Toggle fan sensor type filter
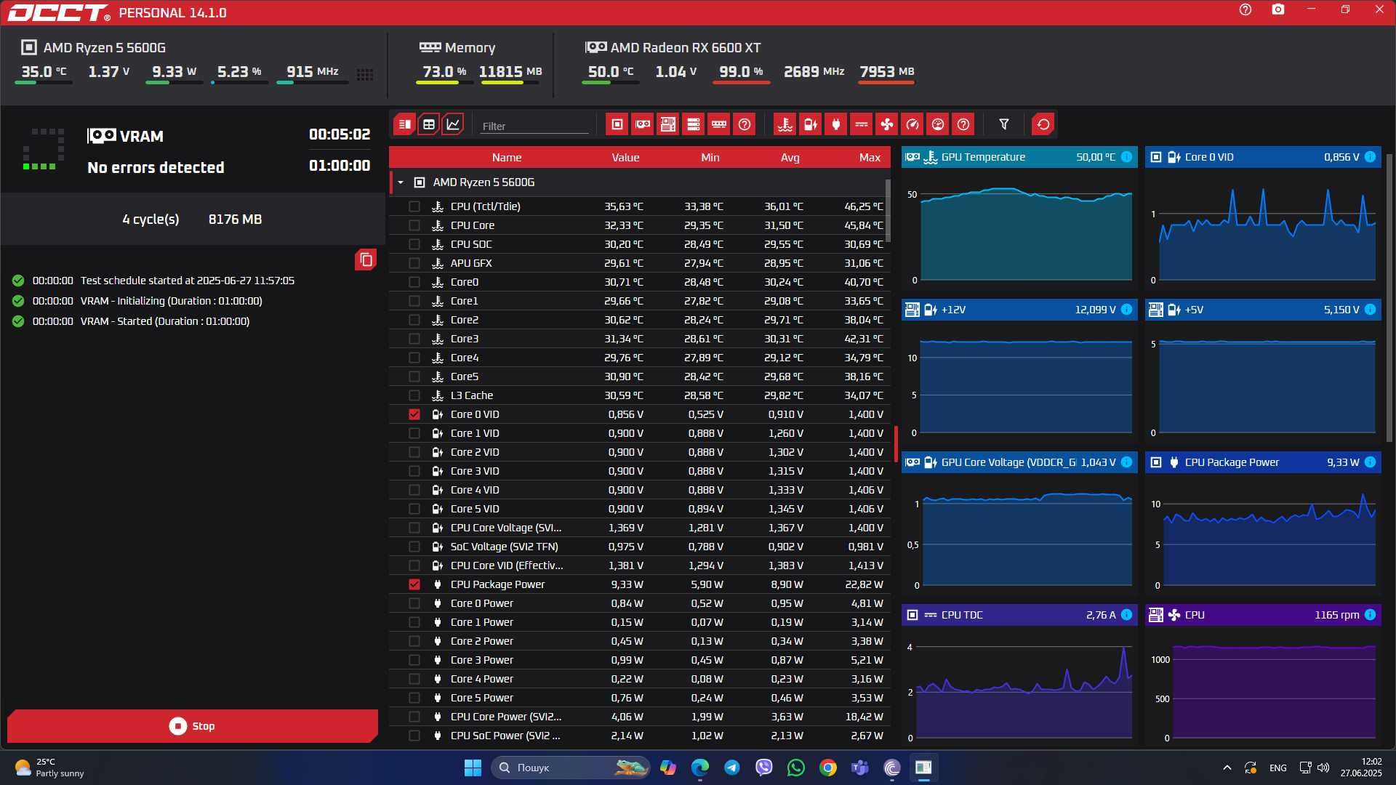 click(x=887, y=124)
